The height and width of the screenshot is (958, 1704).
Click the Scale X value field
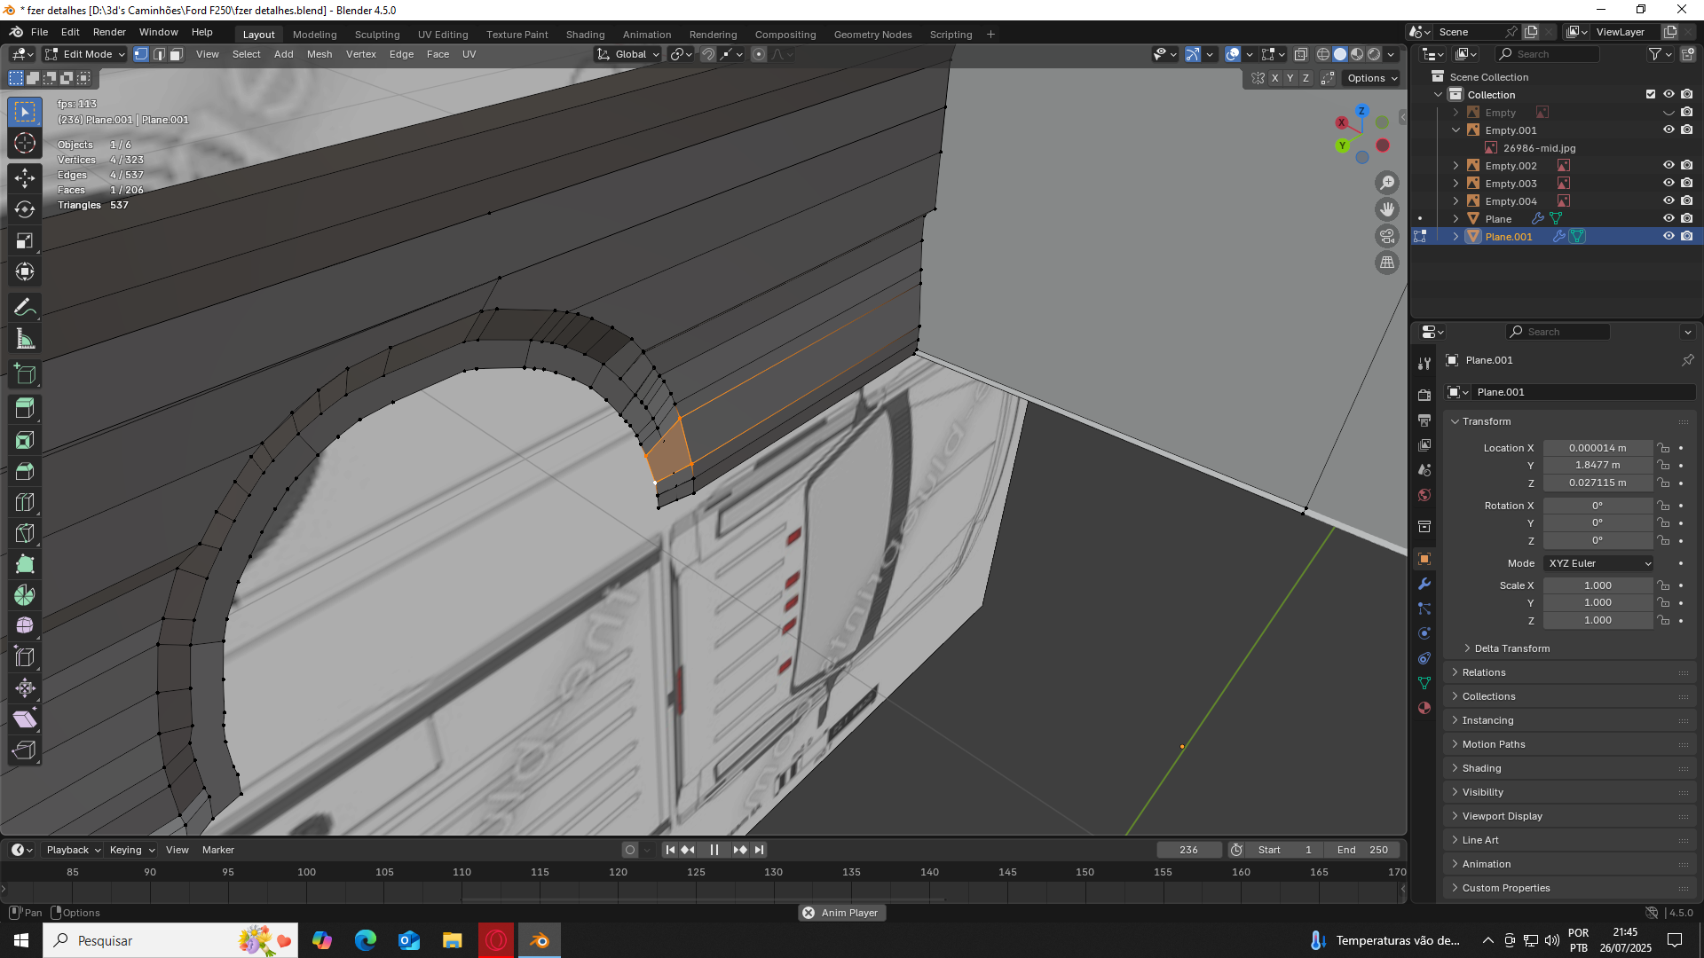click(x=1597, y=585)
